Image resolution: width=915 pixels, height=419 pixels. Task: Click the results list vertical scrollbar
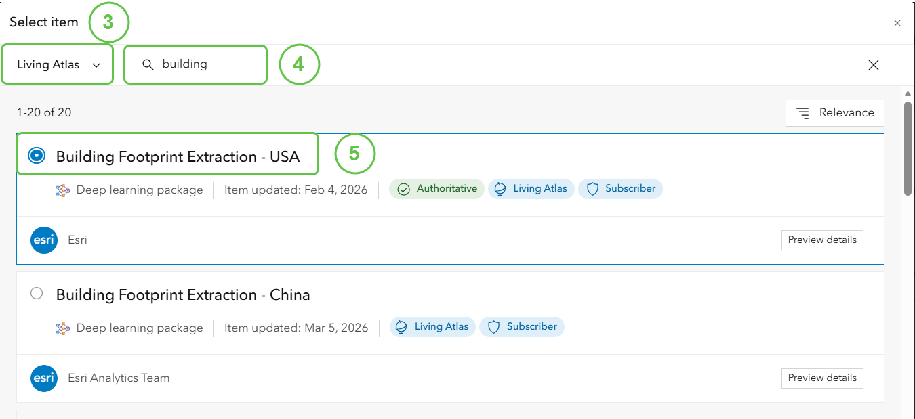coord(908,149)
